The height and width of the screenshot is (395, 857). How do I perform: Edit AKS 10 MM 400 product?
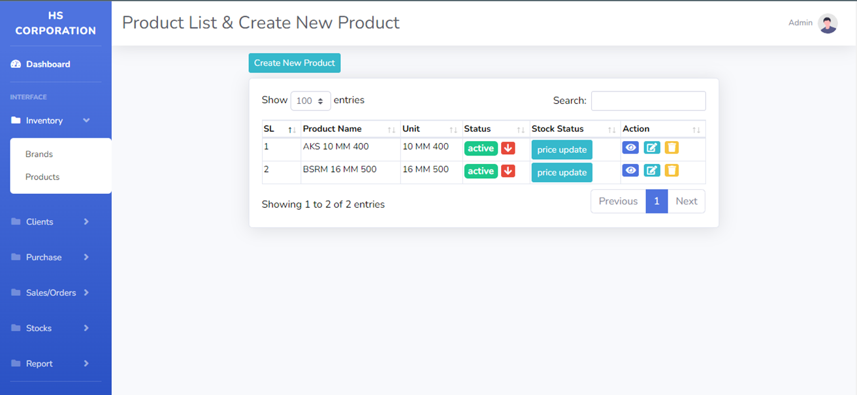pos(652,148)
